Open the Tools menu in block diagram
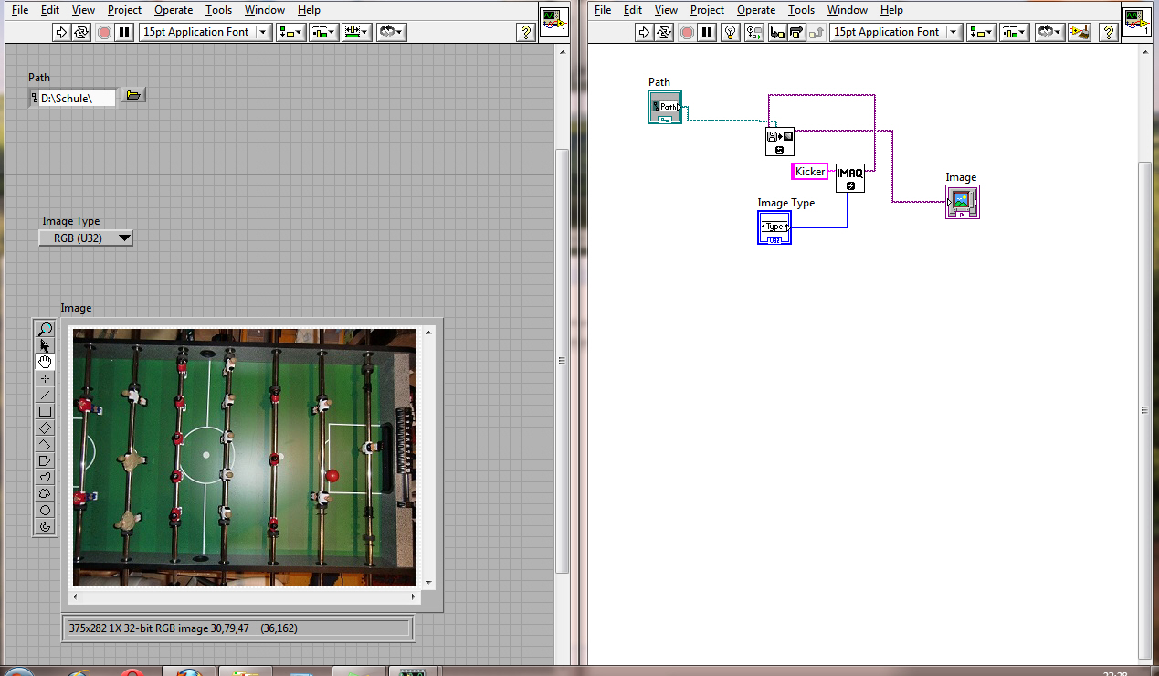Screen dimensions: 1159x676 point(801,10)
